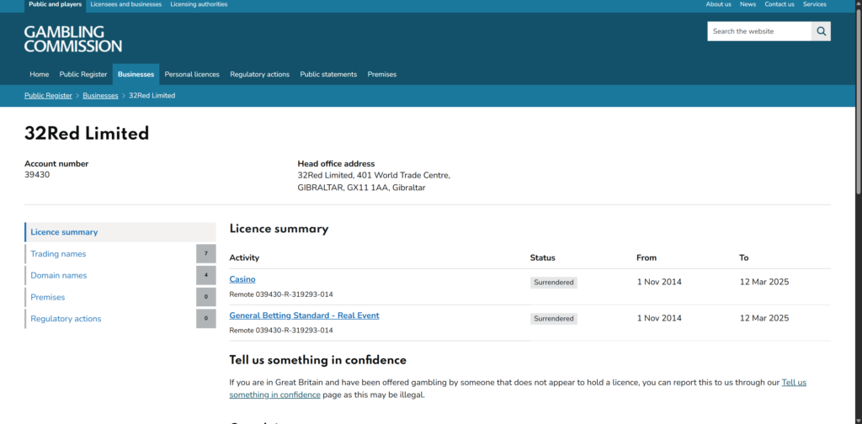Viewport: 862px width, 424px height.
Task: Click the search magnifier icon button
Action: pyautogui.click(x=821, y=31)
